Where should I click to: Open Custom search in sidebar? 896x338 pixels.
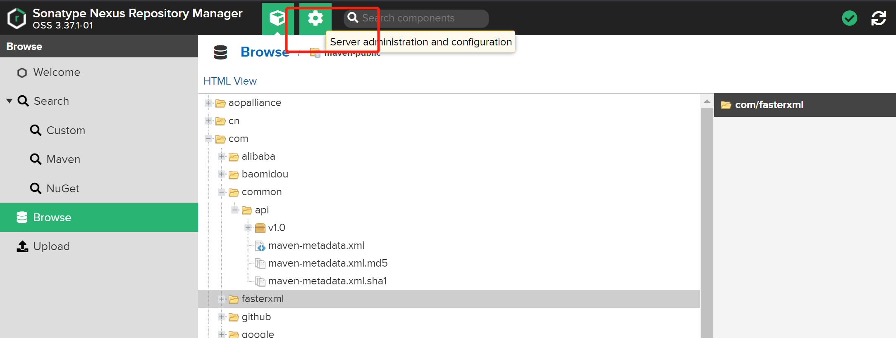[x=99, y=130]
